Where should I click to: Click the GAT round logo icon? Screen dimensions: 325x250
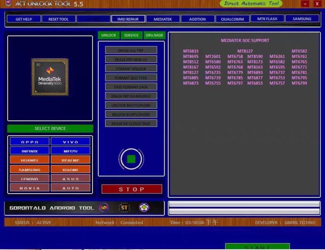point(104,207)
